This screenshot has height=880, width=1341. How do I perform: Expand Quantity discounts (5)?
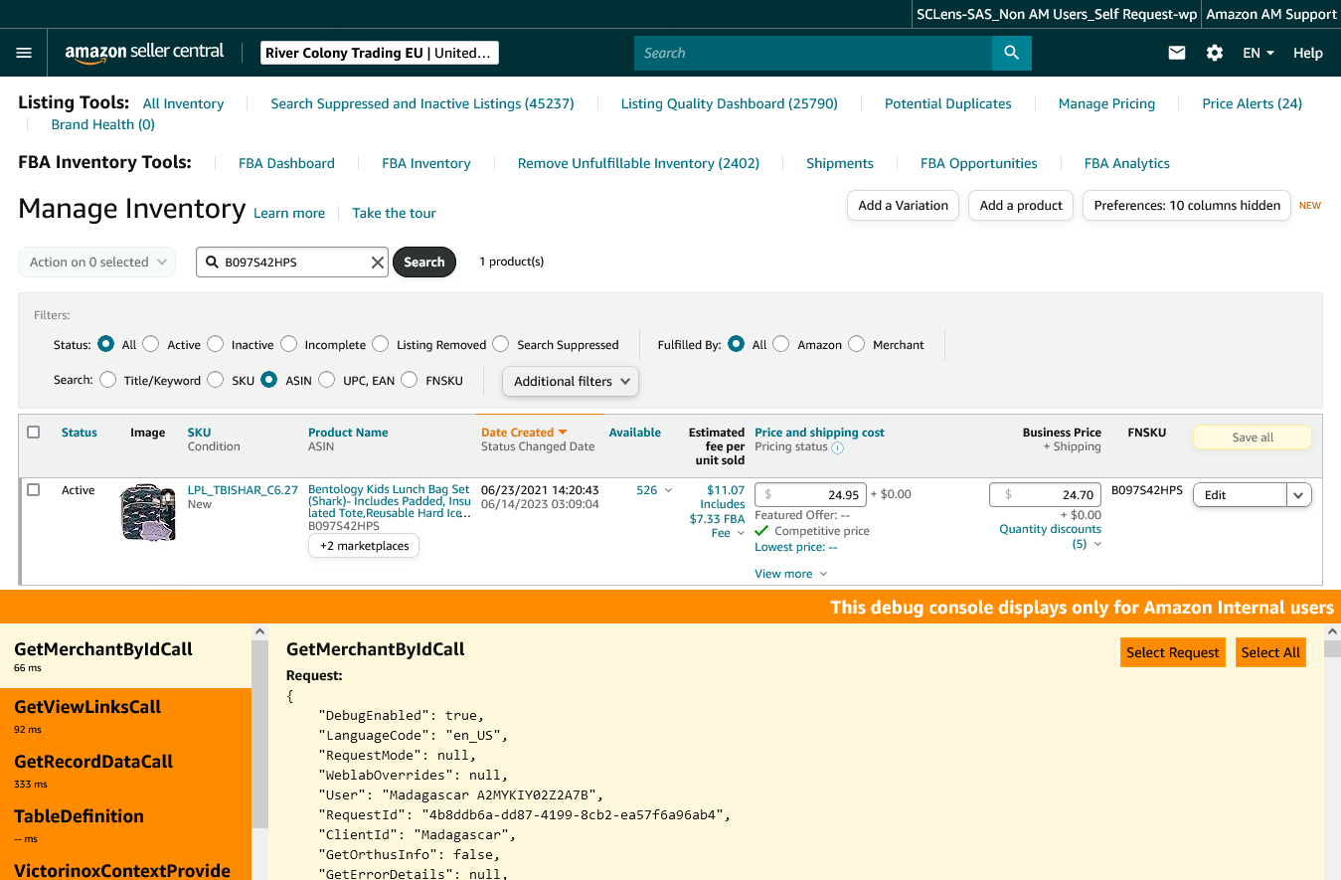click(1051, 537)
